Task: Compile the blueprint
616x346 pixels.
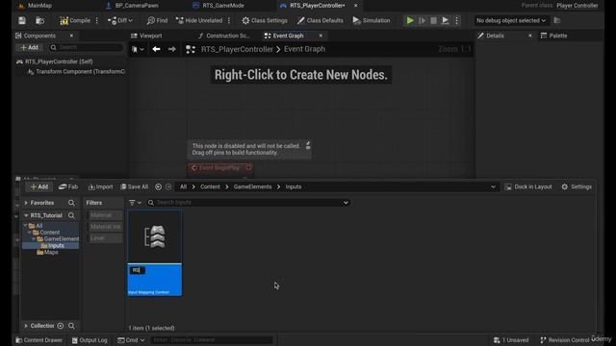Action: tap(75, 20)
